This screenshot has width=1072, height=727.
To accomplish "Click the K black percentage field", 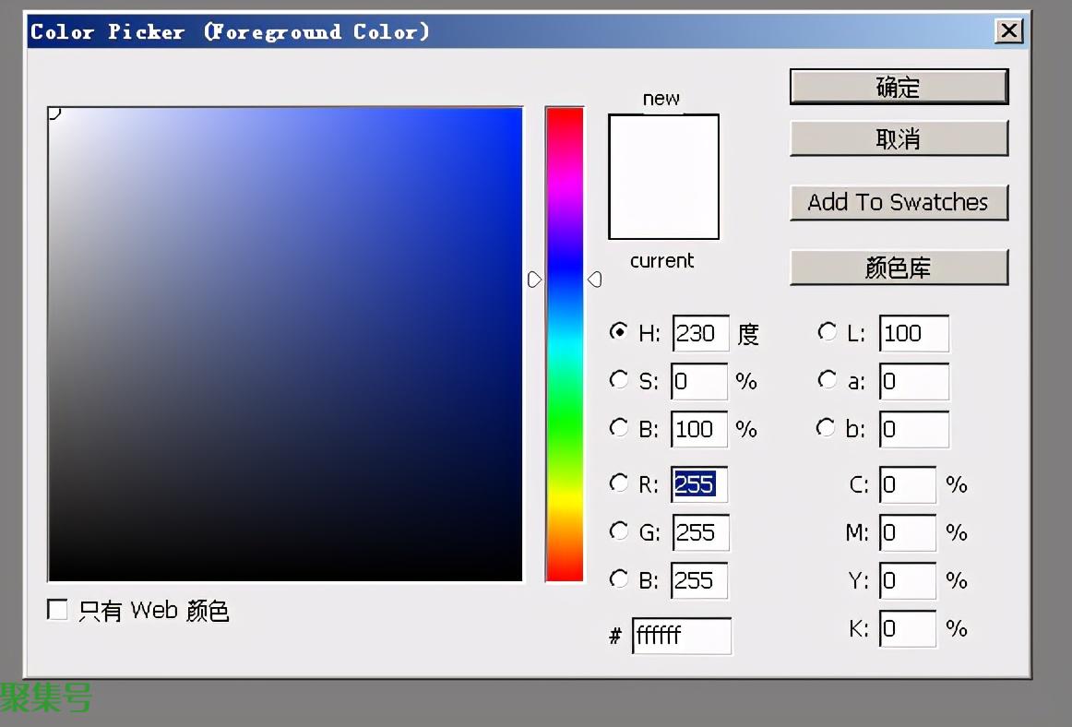I will tap(907, 629).
